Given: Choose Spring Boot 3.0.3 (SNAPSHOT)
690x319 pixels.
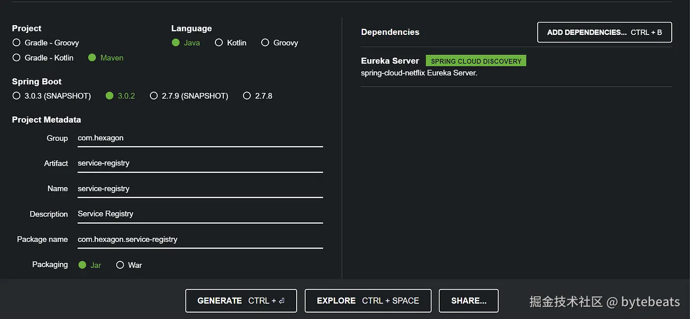Looking at the screenshot, I should click(x=17, y=96).
